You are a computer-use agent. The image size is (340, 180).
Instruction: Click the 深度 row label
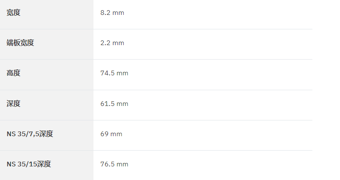click(14, 103)
